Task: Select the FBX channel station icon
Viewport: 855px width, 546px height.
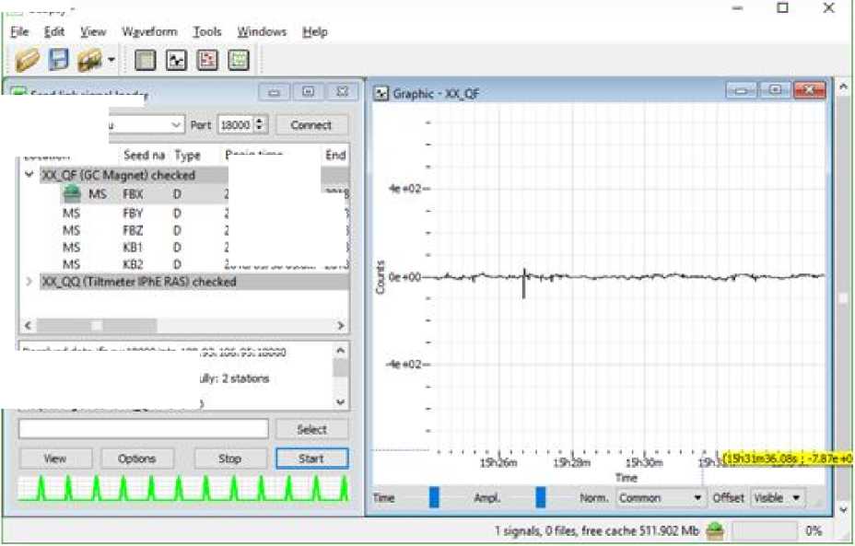Action: point(73,194)
